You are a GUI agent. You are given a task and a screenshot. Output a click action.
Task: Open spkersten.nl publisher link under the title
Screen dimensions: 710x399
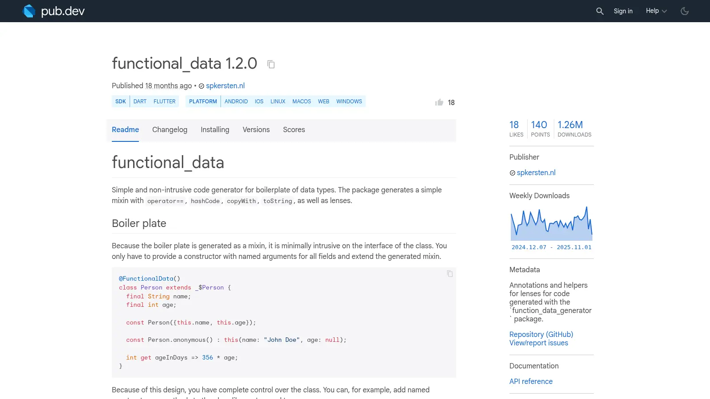[x=225, y=86]
